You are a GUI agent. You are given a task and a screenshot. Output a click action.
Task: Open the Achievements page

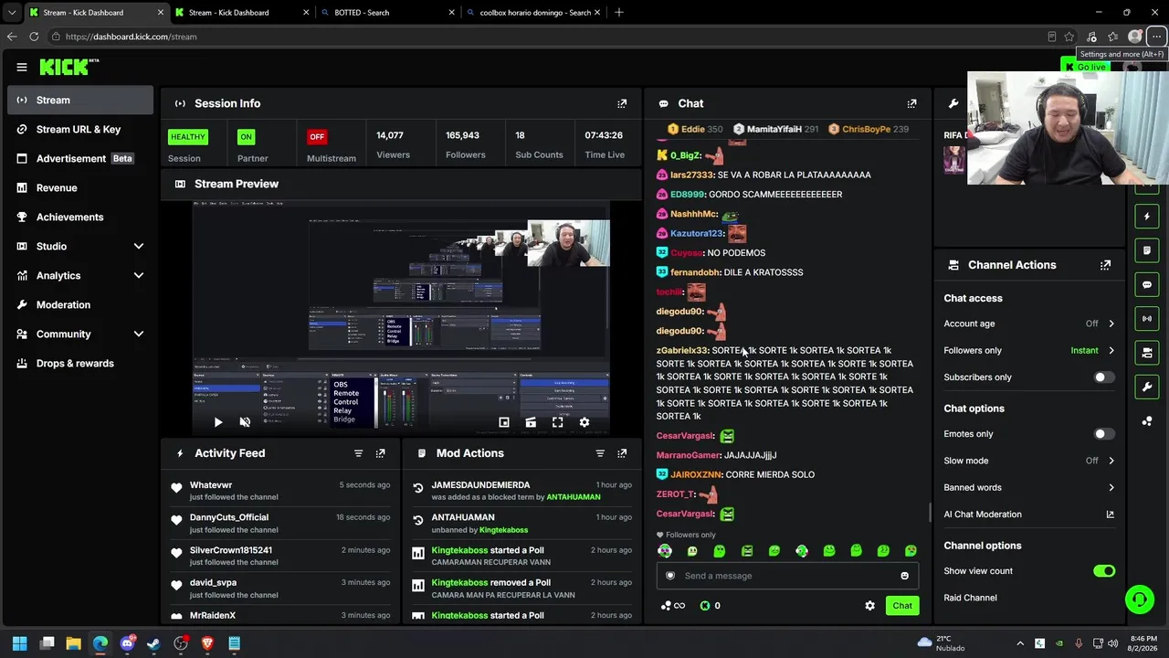coord(80,217)
